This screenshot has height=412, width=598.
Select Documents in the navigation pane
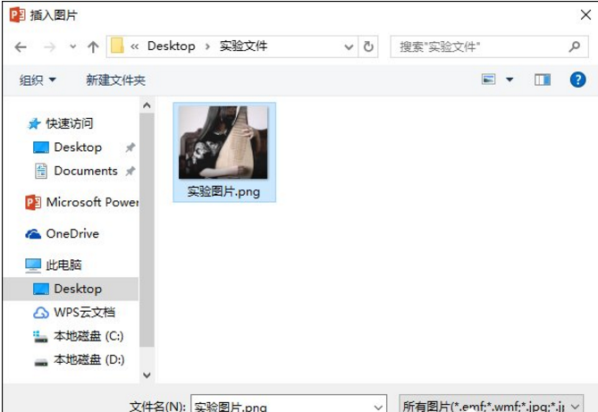pos(86,171)
